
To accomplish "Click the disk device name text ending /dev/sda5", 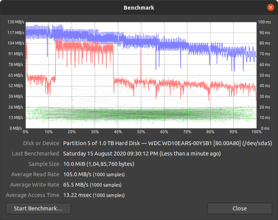I will 167,143.
